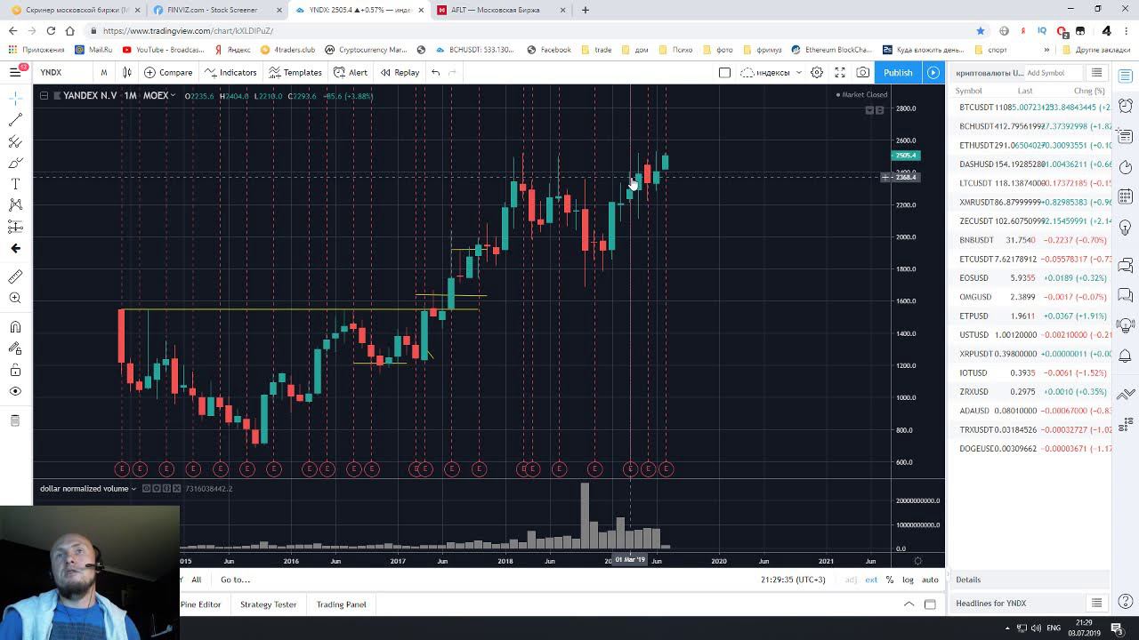Switch to fullscreen mode
Screen dimensions: 1139x640
tap(839, 72)
